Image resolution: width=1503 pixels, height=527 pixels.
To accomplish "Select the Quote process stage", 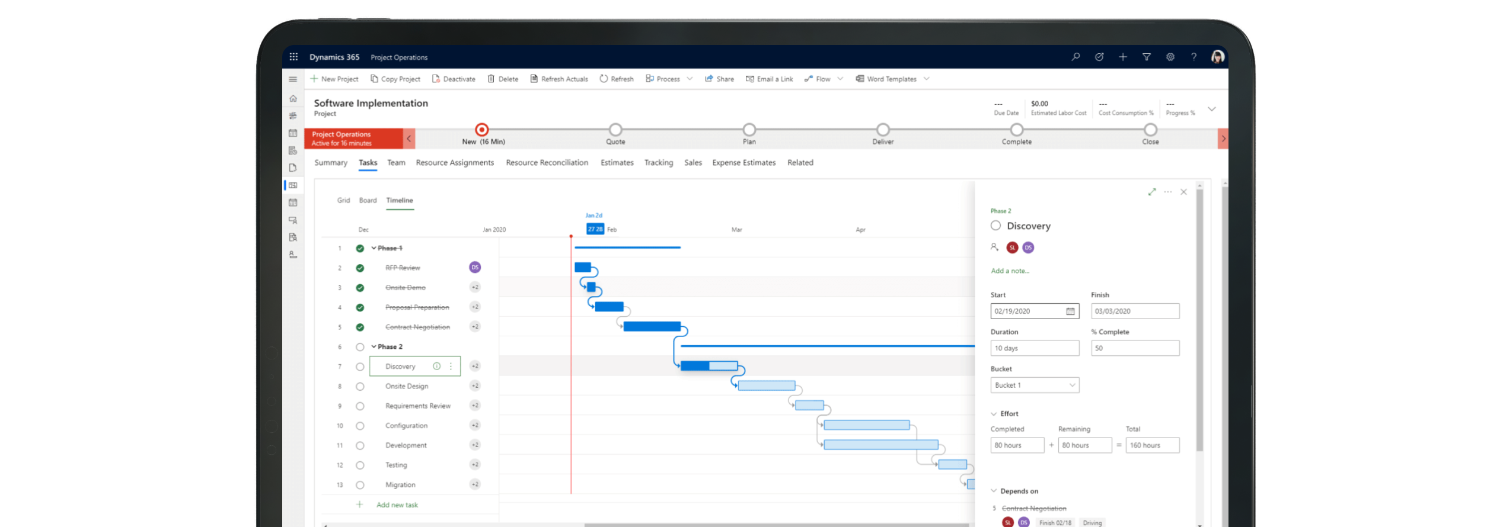I will click(x=615, y=130).
